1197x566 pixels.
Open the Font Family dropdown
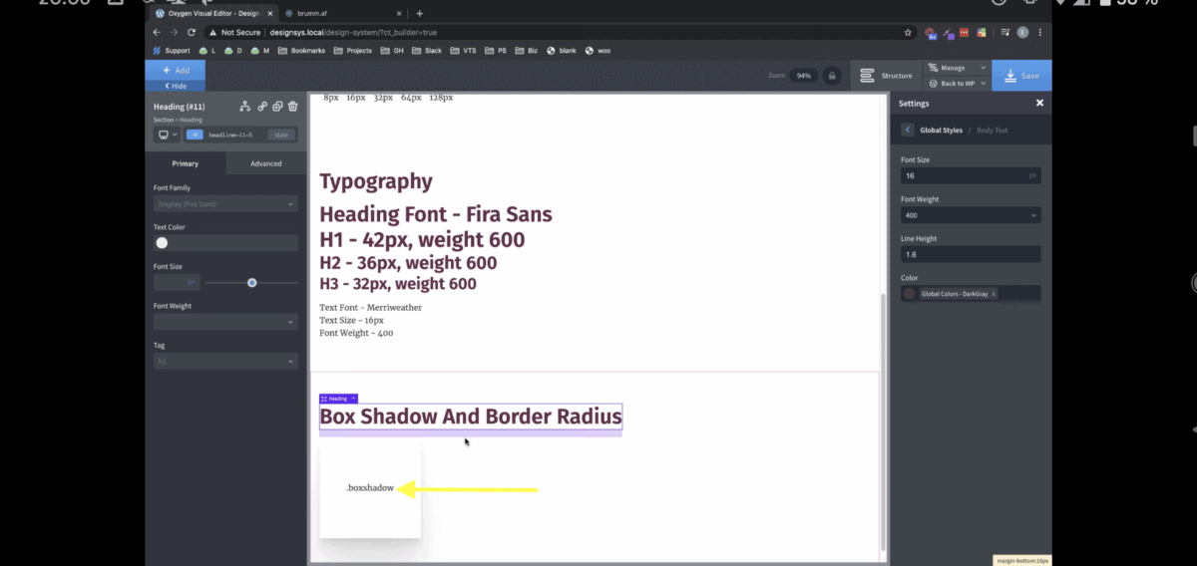(225, 204)
